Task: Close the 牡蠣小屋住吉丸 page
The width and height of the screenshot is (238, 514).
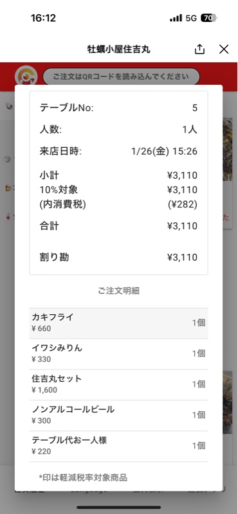Action: point(224,49)
